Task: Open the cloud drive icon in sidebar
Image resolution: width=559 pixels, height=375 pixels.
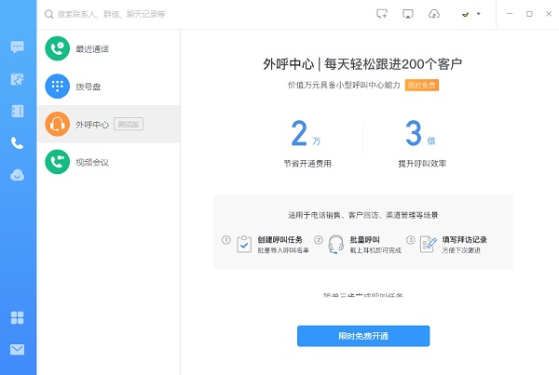Action: coord(18,175)
